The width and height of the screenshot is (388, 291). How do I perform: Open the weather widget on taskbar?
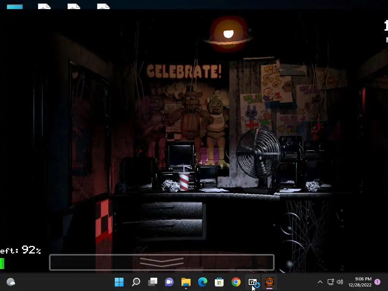[11, 282]
